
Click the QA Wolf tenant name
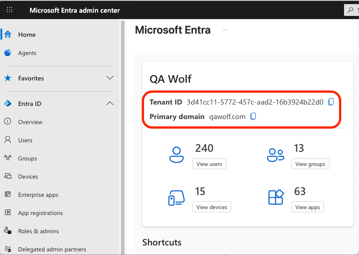point(170,79)
